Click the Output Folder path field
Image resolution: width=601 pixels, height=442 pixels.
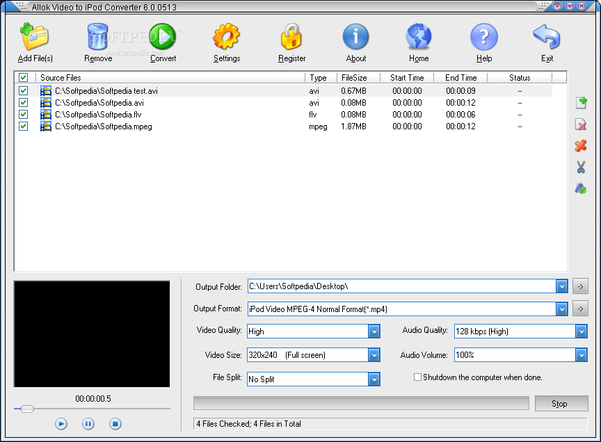(401, 286)
